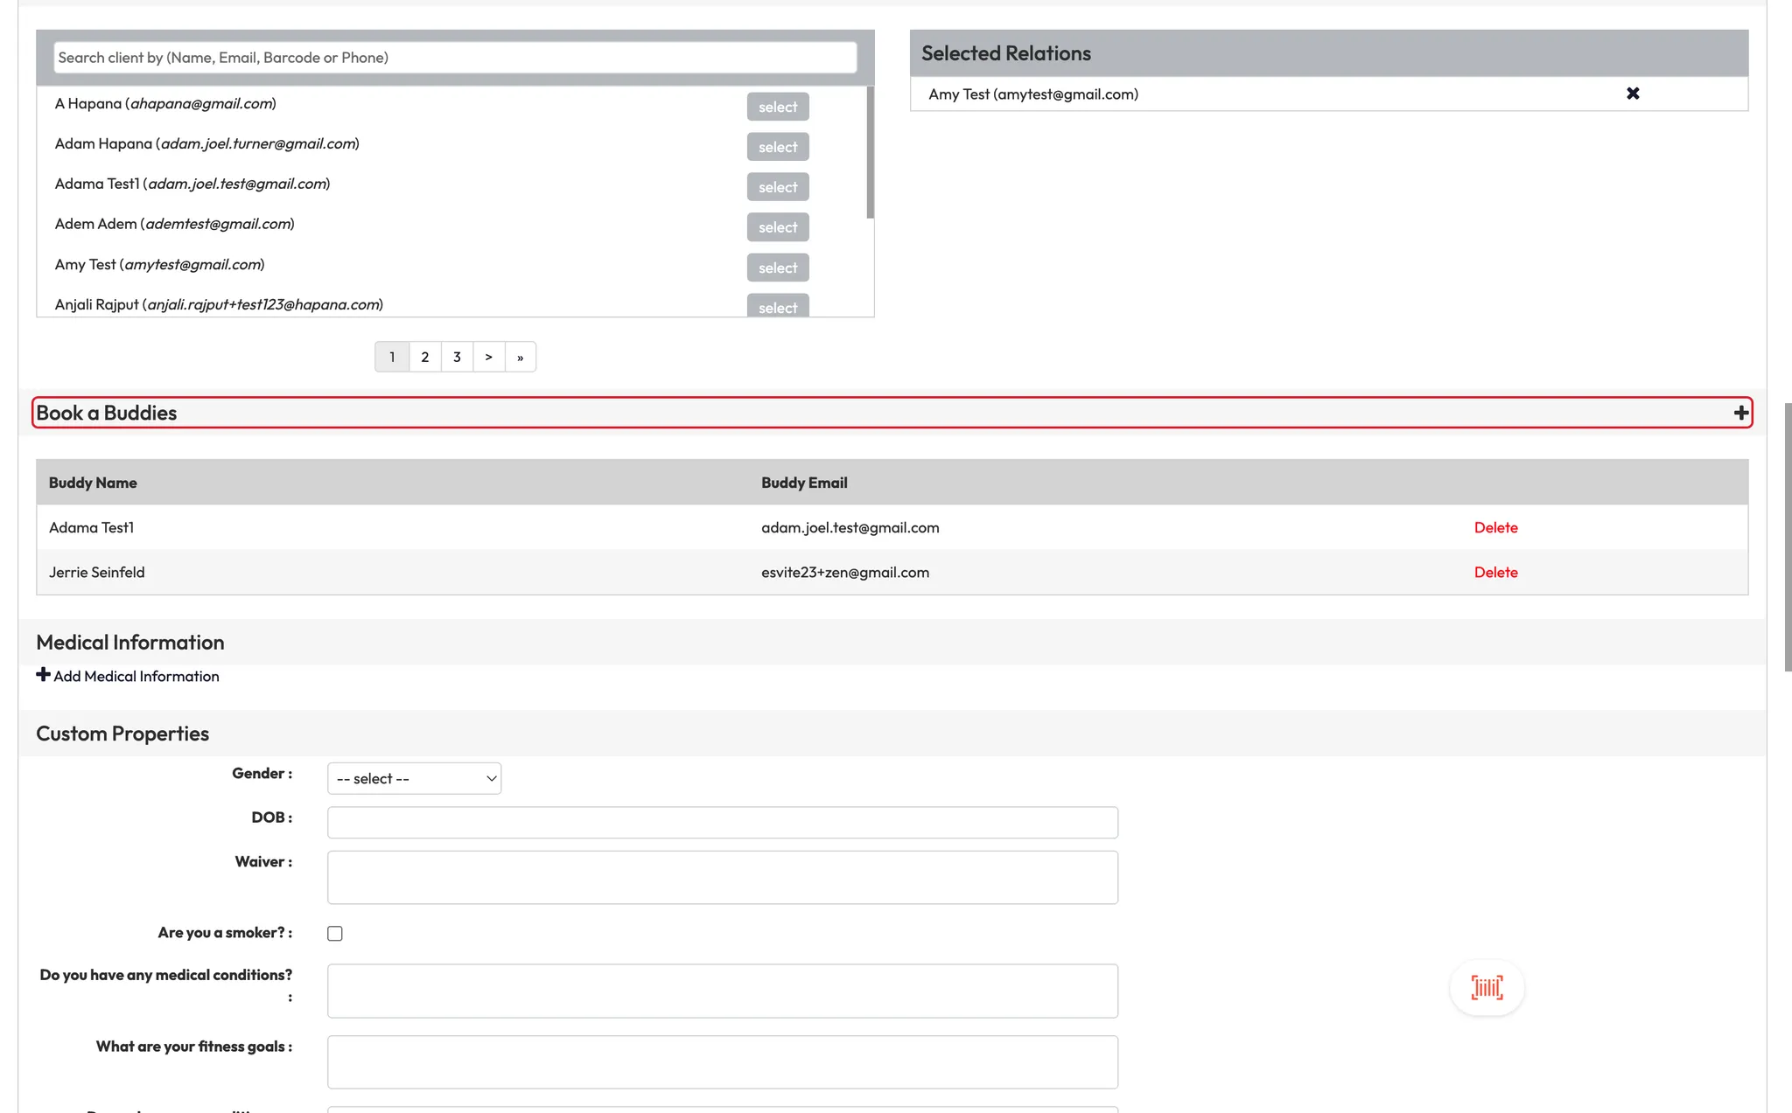Screen dimensions: 1792x1113
Task: Expand the Book a Buddies plus icon
Action: 1740,413
